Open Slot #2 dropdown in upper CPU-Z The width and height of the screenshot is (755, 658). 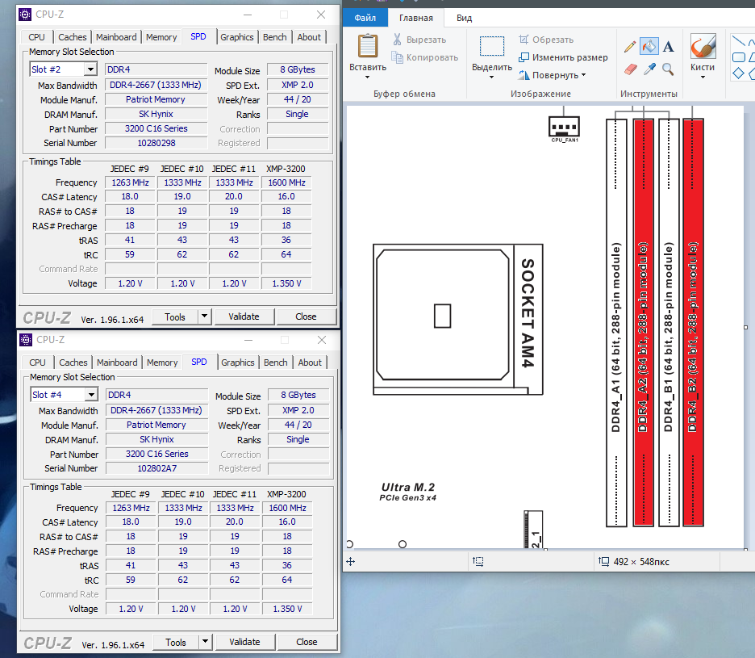click(x=90, y=69)
